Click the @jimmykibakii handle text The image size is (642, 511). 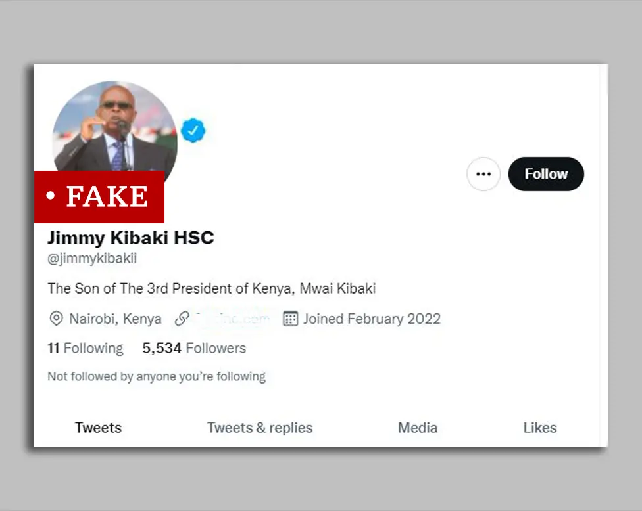[93, 258]
